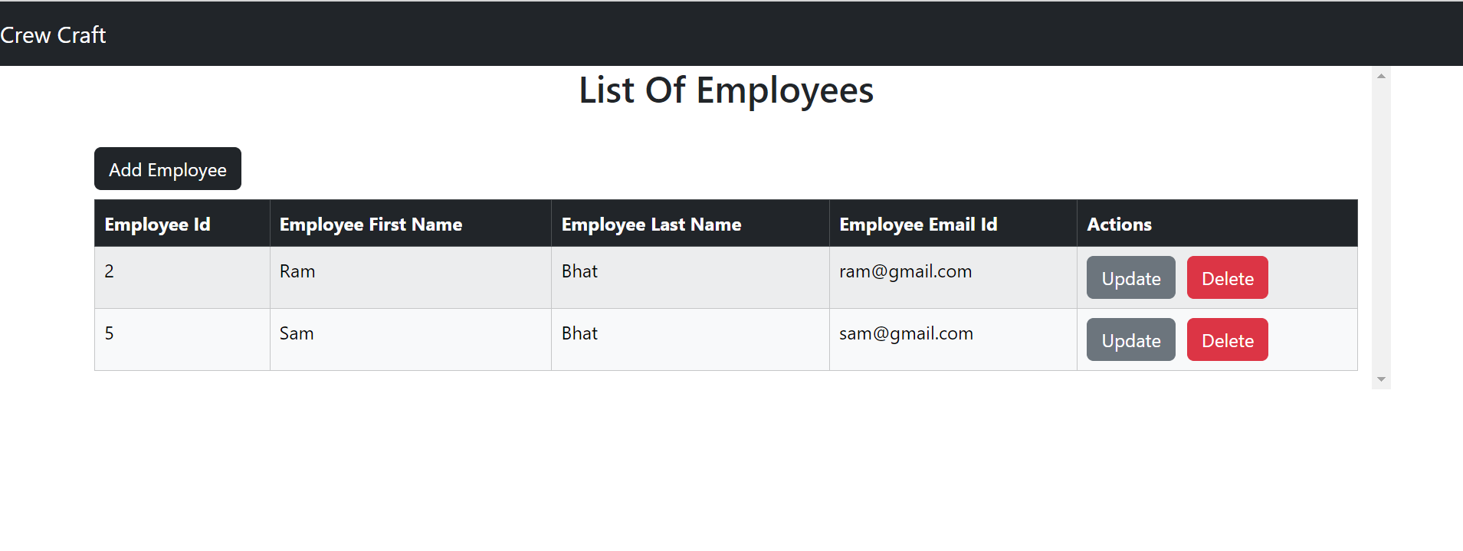This screenshot has width=1463, height=551.
Task: Click the Crew Craft brand link
Action: tap(53, 35)
